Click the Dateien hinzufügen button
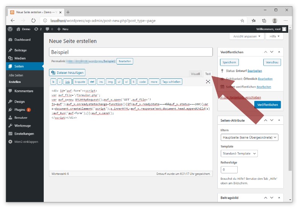 [67, 72]
